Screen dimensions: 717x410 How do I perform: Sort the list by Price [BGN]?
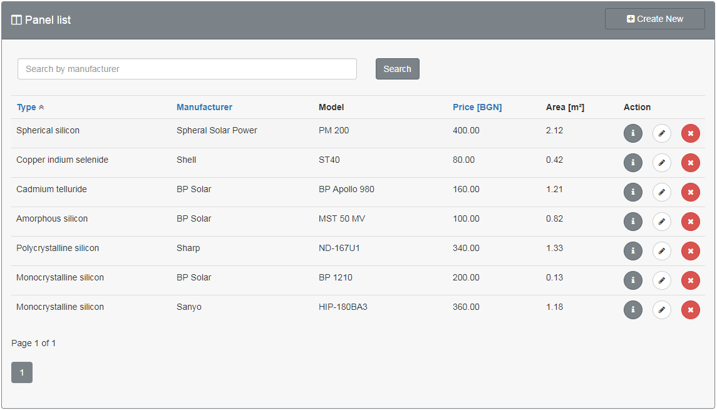point(477,108)
